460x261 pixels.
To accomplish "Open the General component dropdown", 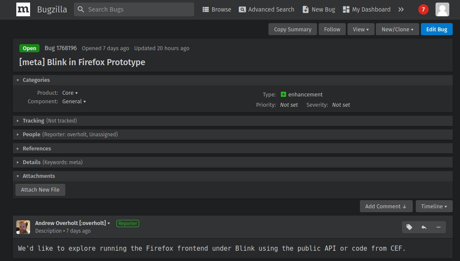I will point(74,101).
